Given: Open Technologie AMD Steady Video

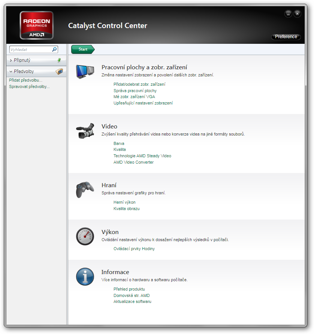Looking at the screenshot, I should (142, 156).
